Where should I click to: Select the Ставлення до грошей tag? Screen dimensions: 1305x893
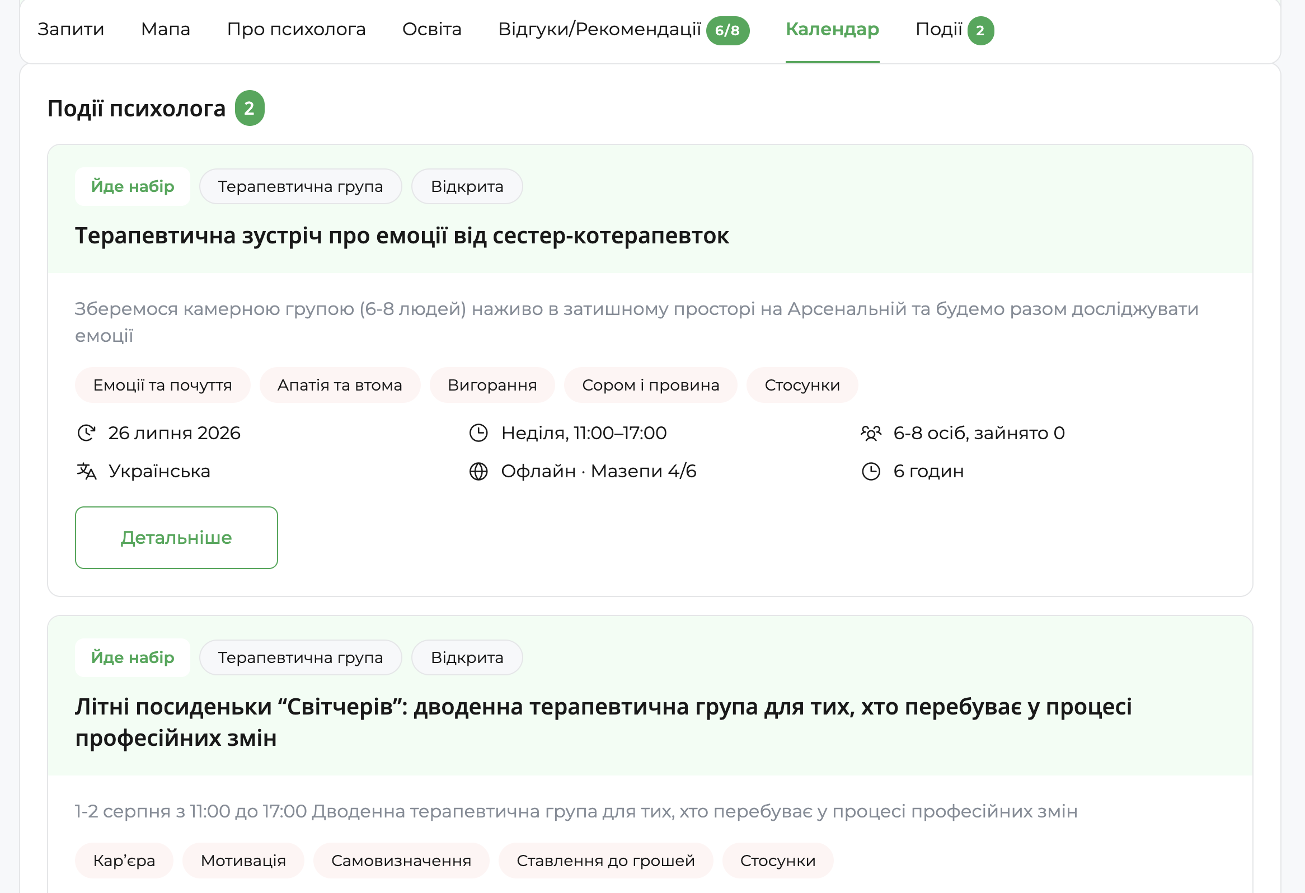(606, 861)
